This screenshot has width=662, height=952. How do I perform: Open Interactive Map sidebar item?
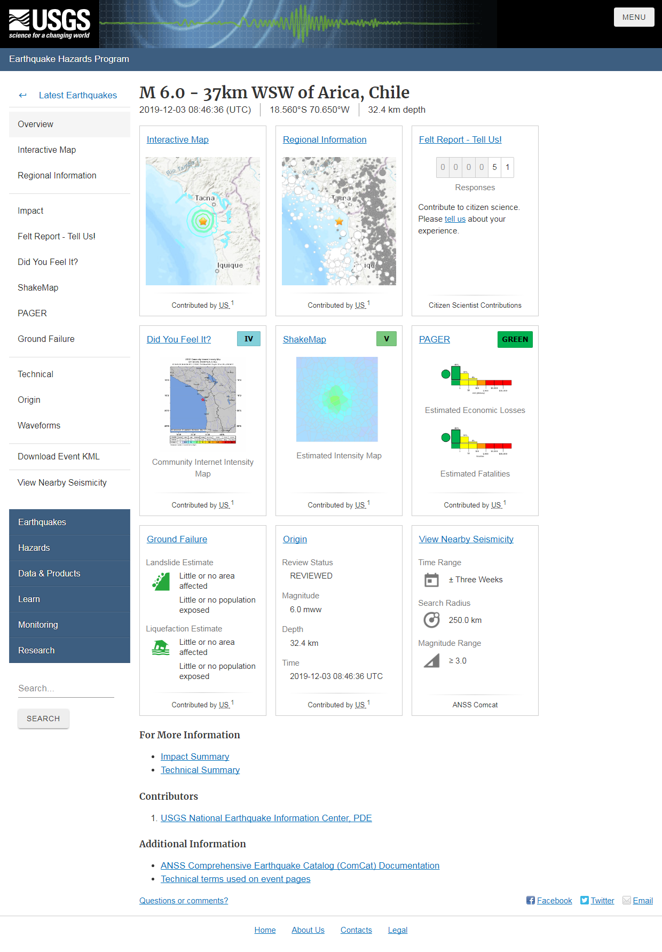69,150
